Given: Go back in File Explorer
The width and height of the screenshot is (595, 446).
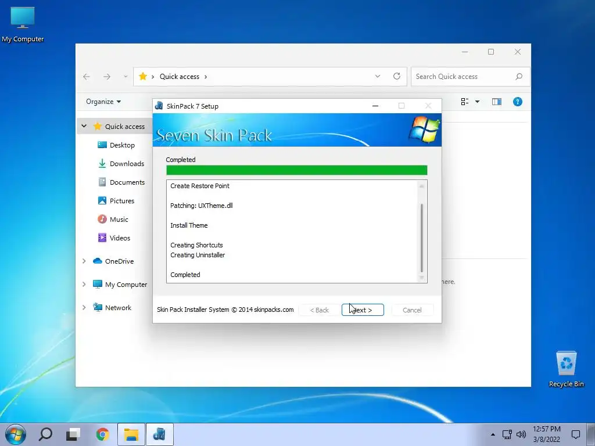Looking at the screenshot, I should 87,77.
